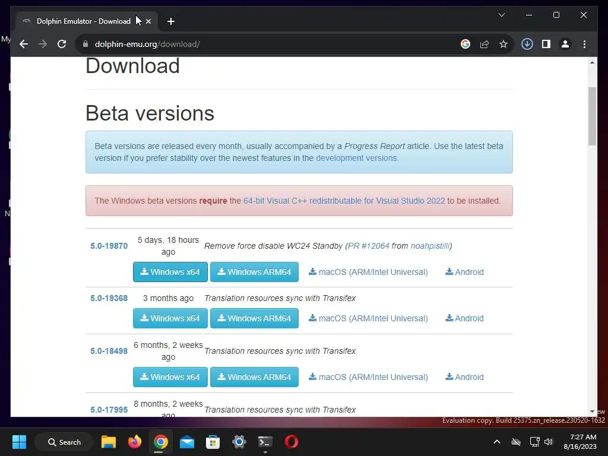This screenshot has width=608, height=456.
Task: Download 5.0-19368 Windows ARM64
Action: [x=254, y=318]
